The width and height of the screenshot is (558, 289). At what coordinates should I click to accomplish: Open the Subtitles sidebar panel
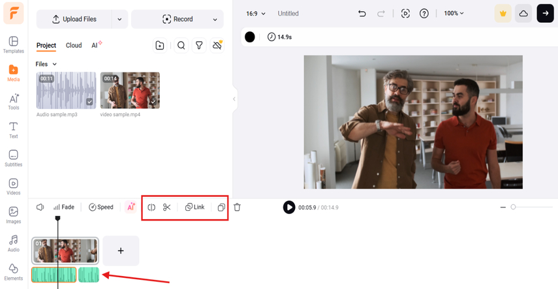tap(14, 159)
